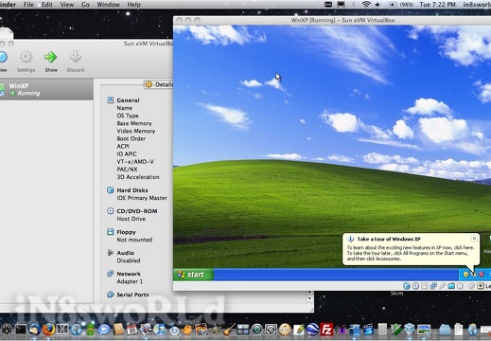The width and height of the screenshot is (491, 341).
Task: Open Firefox from the dock
Action: pyautogui.click(x=48, y=330)
